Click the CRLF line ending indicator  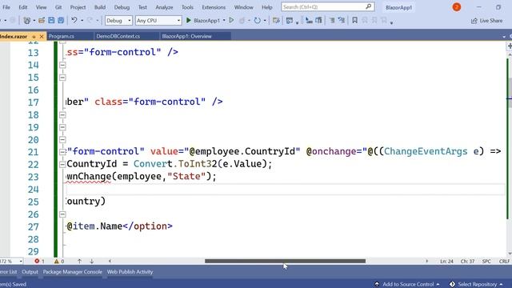pos(504,262)
